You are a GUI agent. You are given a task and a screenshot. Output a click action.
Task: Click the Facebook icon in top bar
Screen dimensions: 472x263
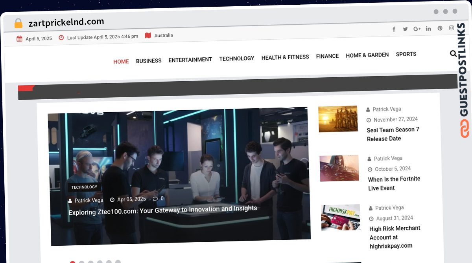[394, 29]
